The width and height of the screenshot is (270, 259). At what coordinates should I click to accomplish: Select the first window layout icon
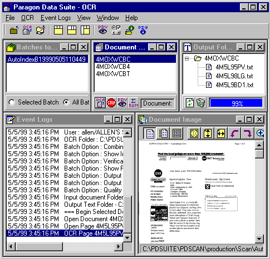tap(58, 30)
